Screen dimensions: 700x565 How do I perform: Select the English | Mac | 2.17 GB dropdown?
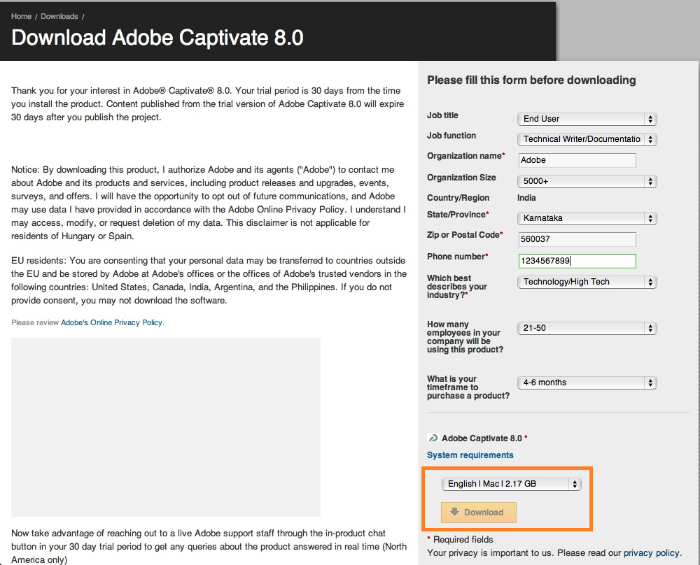[x=510, y=484]
